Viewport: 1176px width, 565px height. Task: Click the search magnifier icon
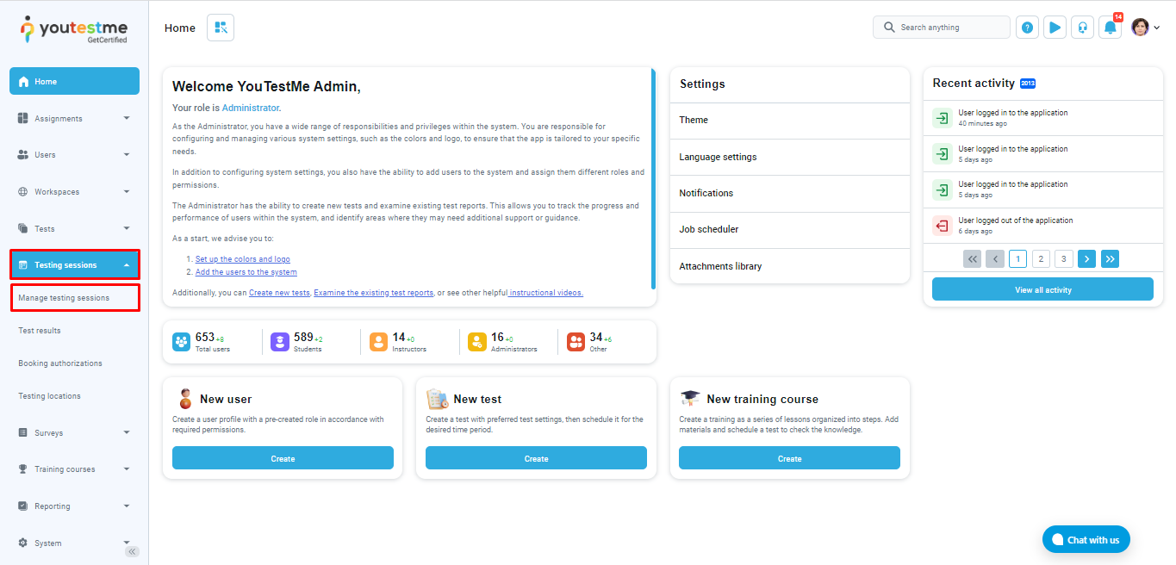[x=889, y=28]
